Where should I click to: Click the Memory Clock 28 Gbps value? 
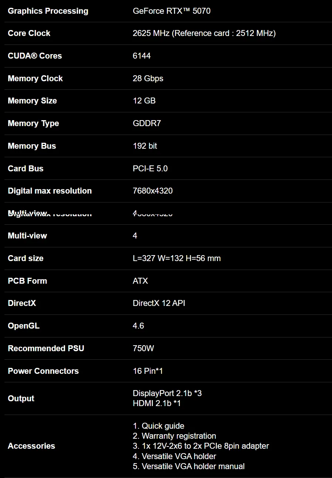(x=148, y=79)
